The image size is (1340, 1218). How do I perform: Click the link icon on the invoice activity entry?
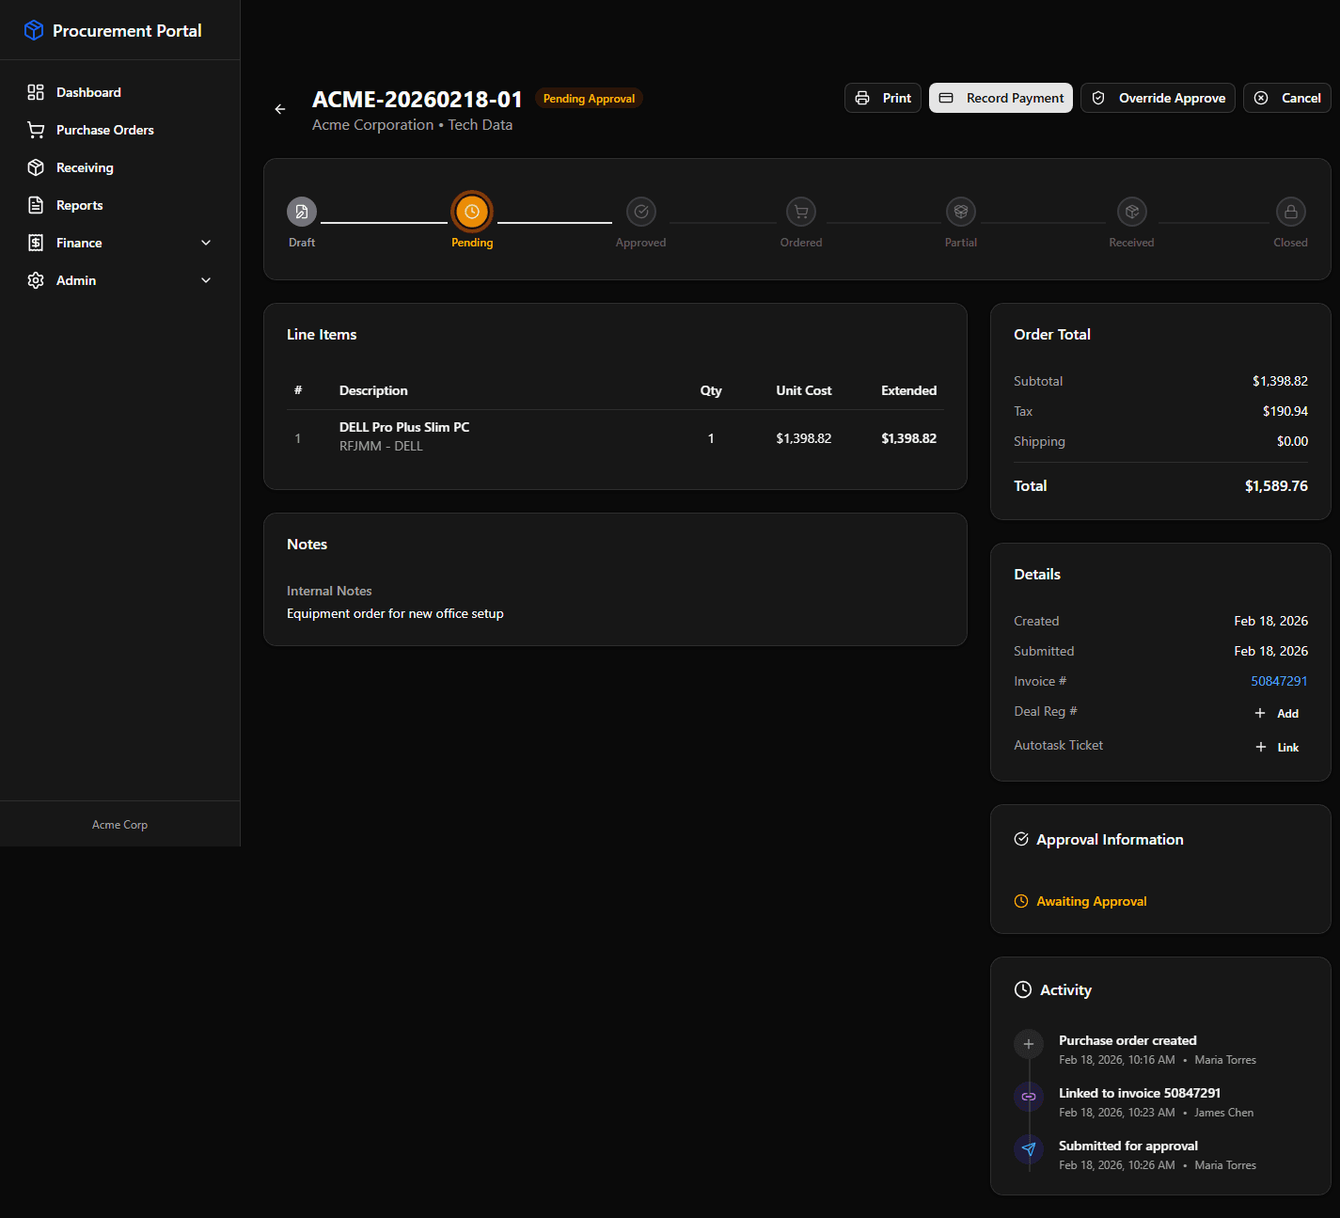click(x=1028, y=1097)
